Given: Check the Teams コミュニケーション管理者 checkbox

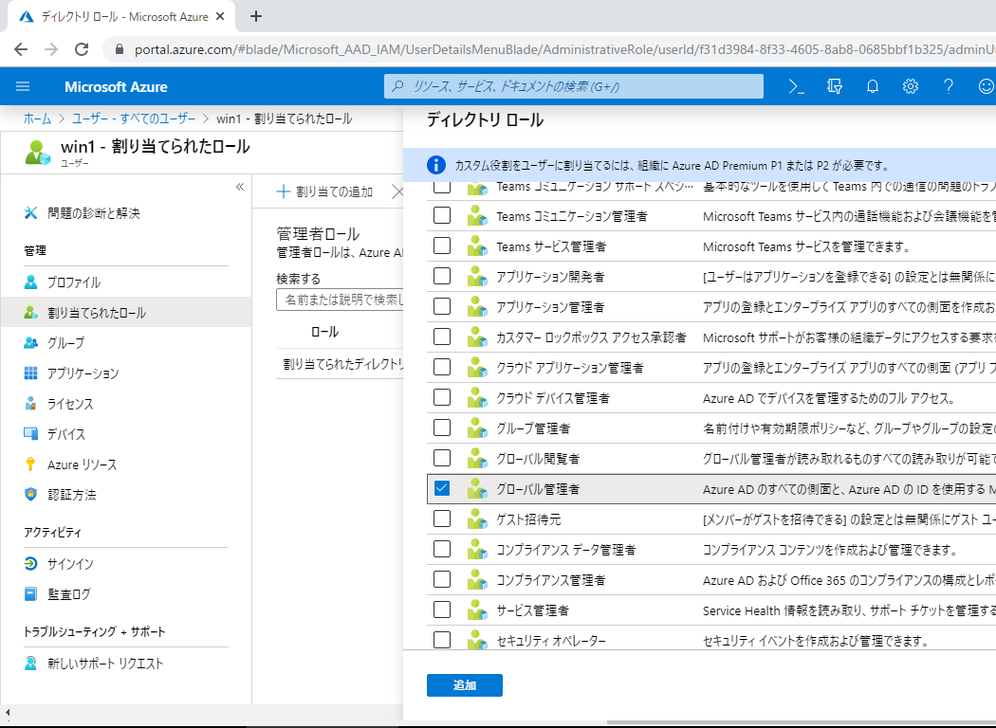Looking at the screenshot, I should click(x=442, y=216).
